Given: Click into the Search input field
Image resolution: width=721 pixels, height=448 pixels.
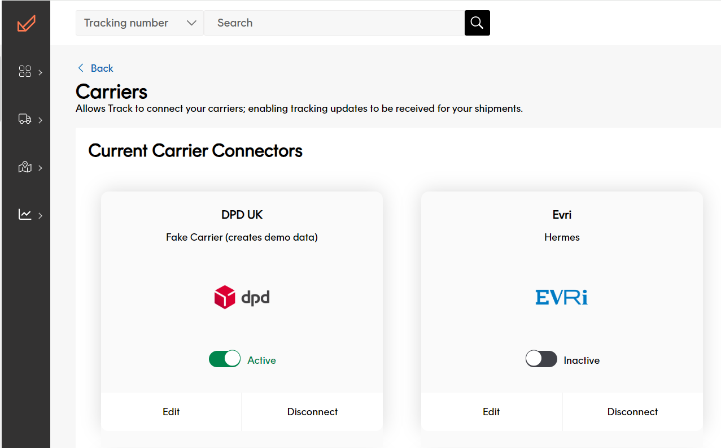Looking at the screenshot, I should tap(333, 23).
